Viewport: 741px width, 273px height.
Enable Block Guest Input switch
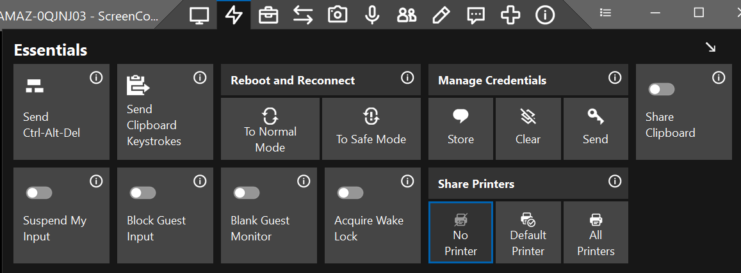click(142, 193)
